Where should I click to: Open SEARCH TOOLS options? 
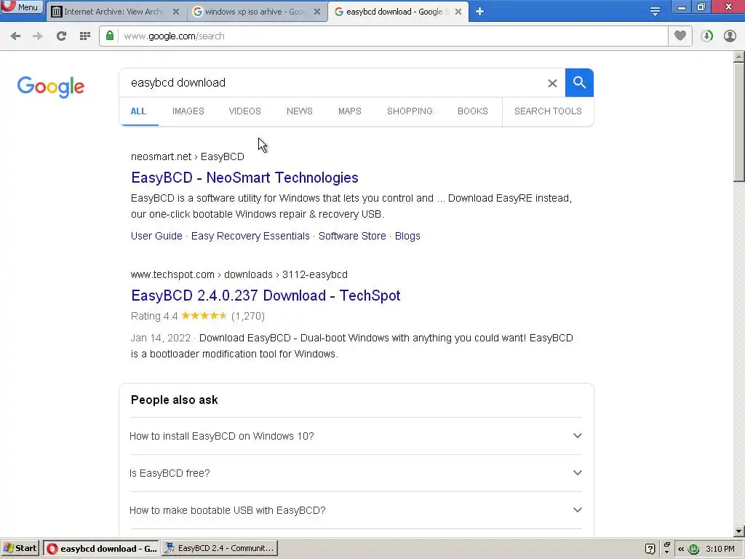point(548,111)
